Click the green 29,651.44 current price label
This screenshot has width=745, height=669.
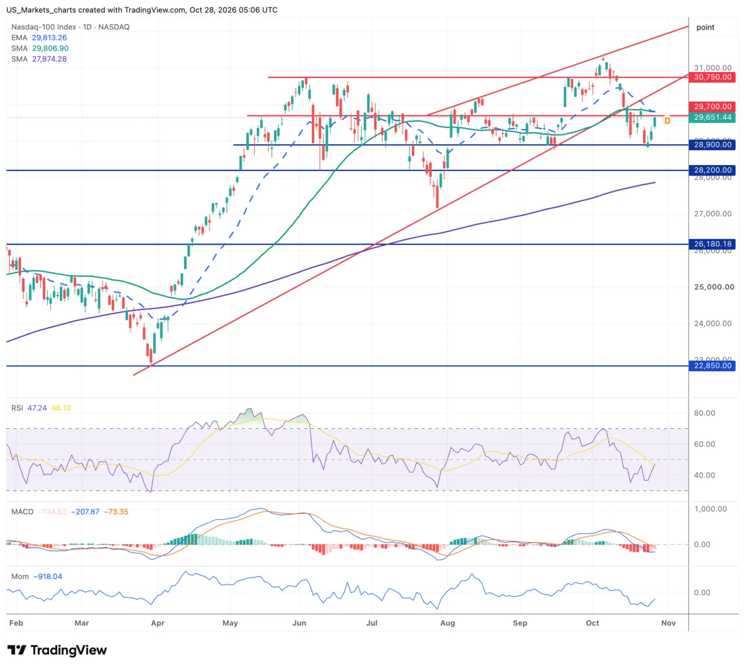pyautogui.click(x=712, y=117)
